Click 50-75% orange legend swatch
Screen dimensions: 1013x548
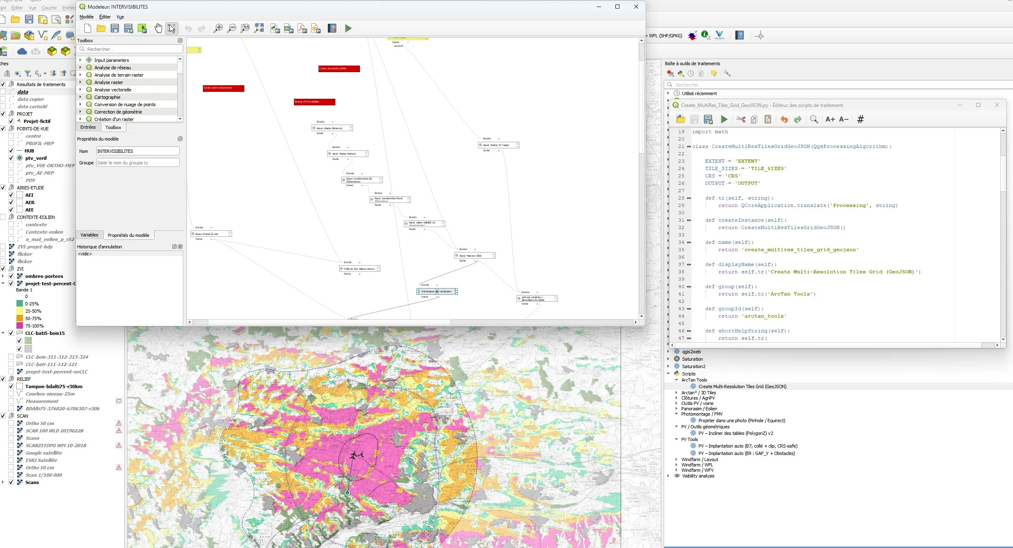tap(20, 318)
